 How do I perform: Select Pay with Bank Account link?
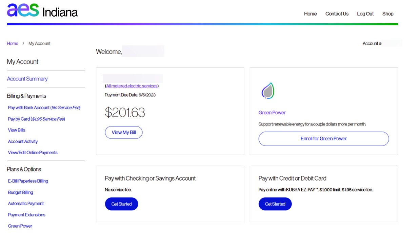pyautogui.click(x=44, y=108)
